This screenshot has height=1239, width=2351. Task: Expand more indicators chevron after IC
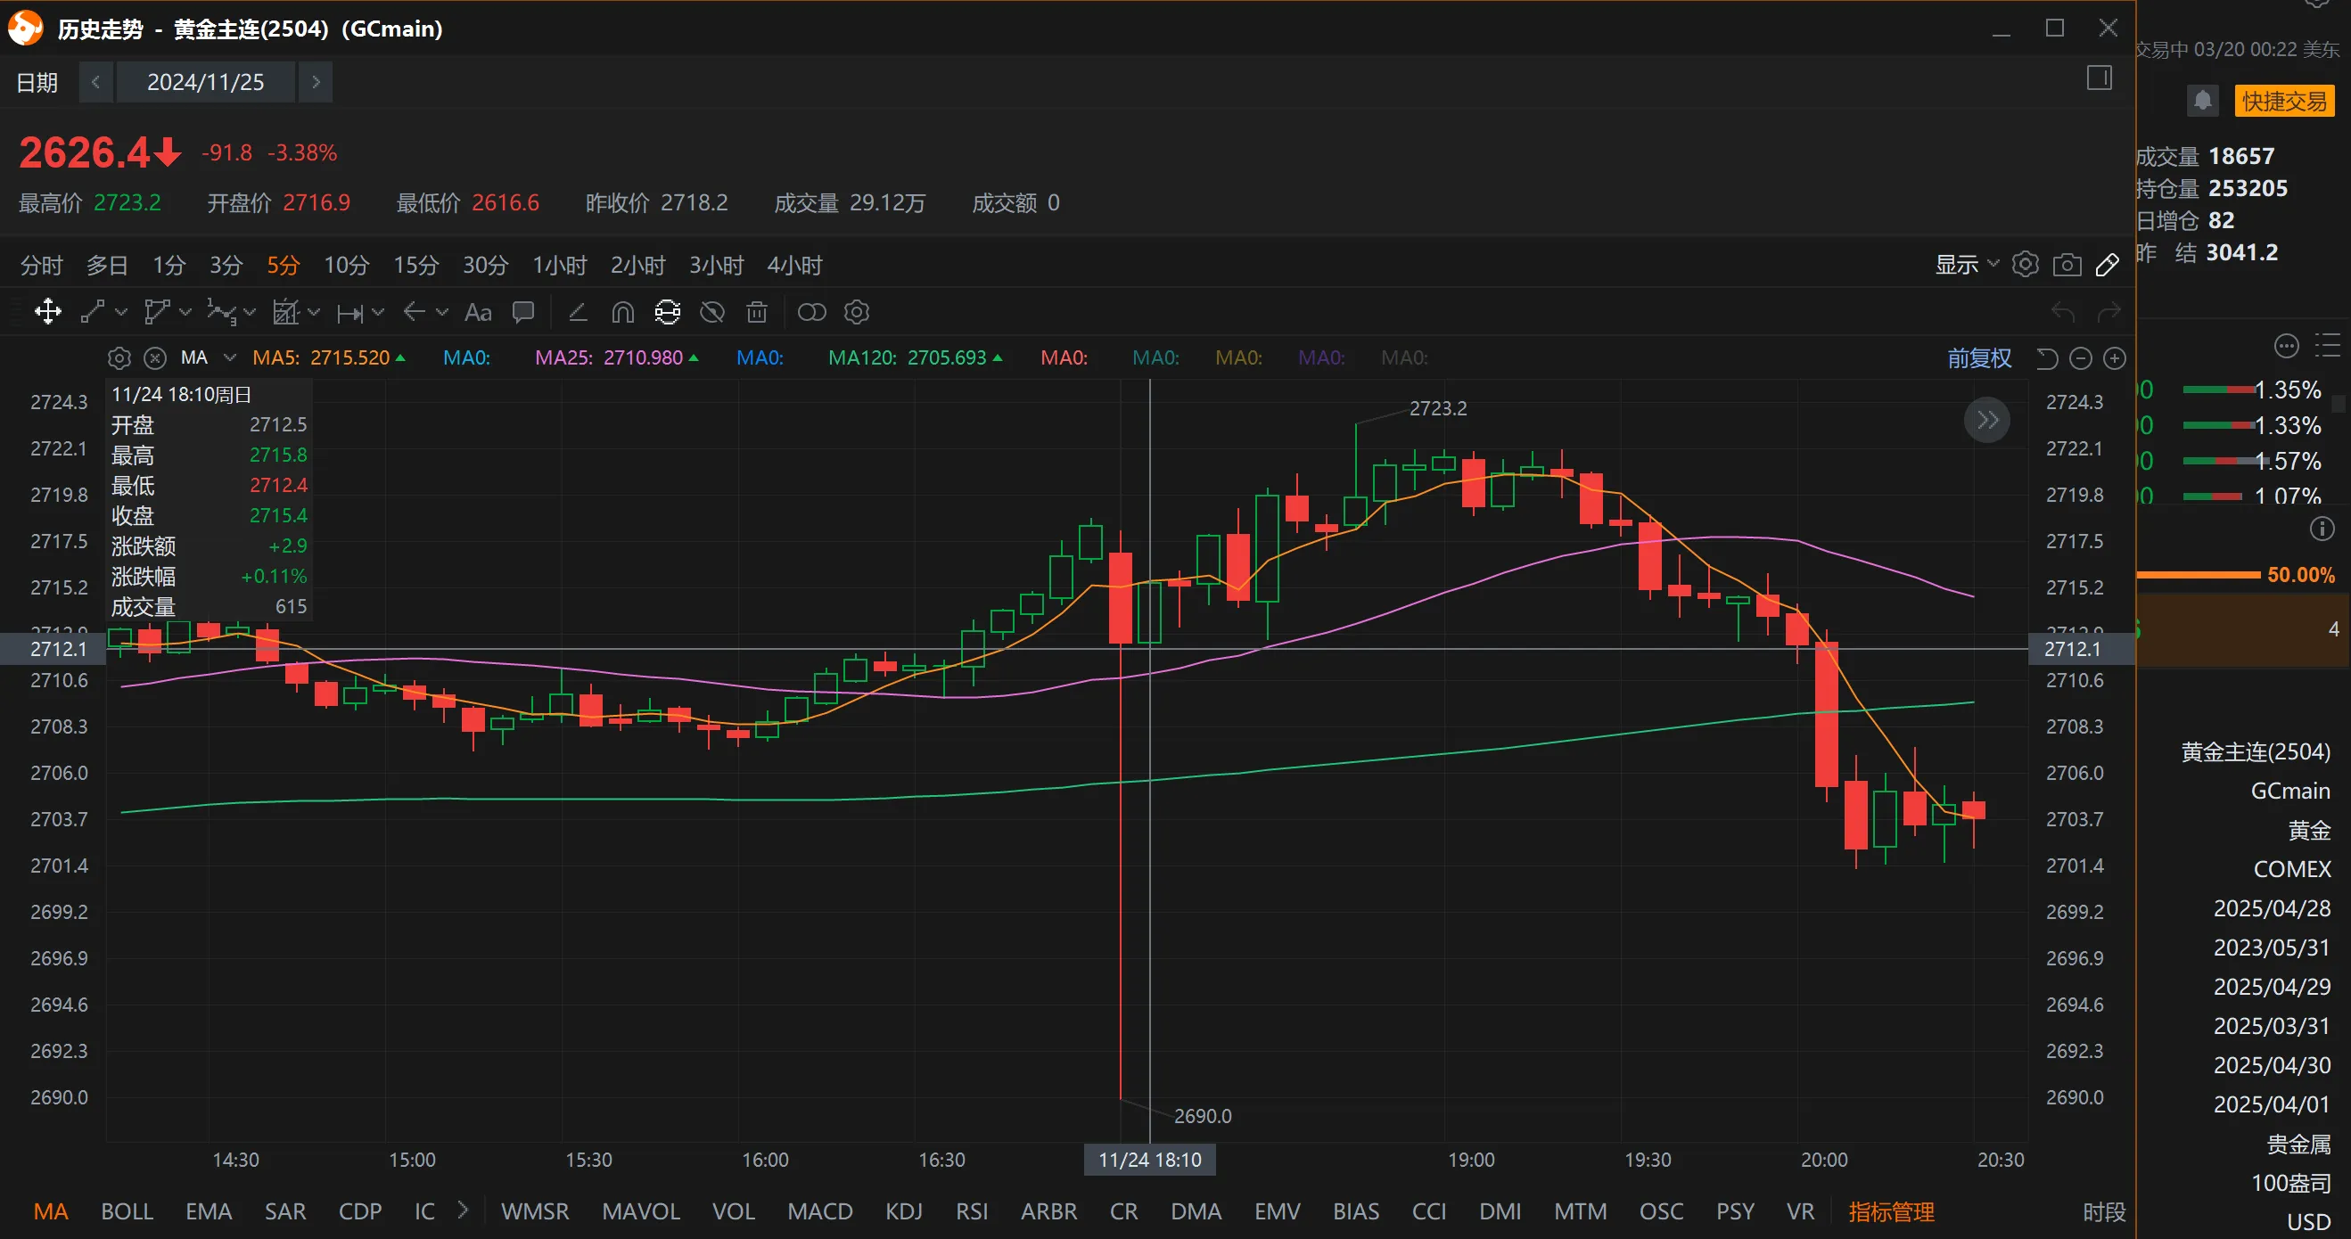[463, 1210]
